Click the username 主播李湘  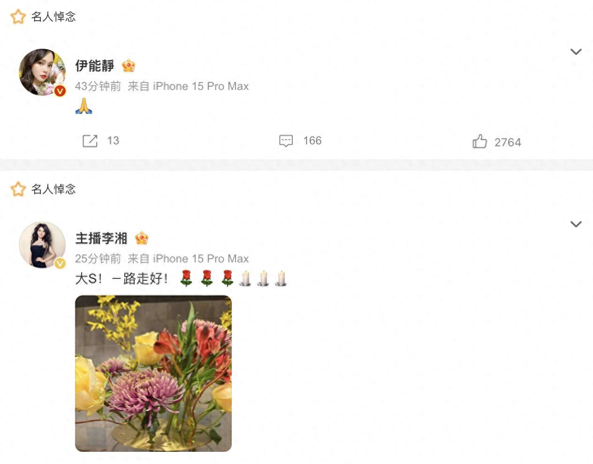[101, 238]
